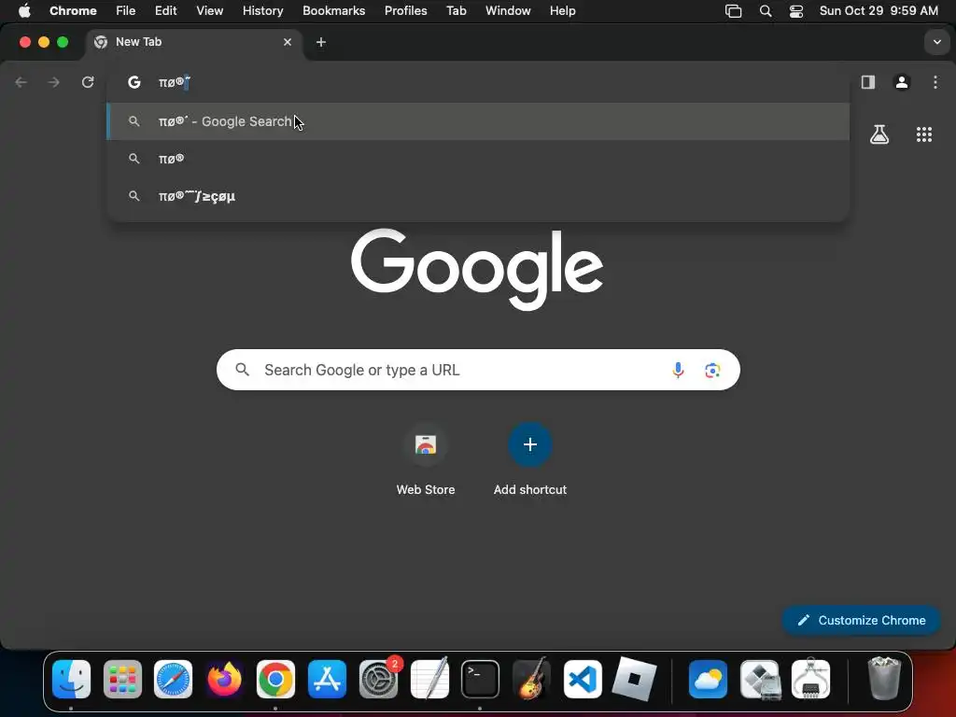956x717 pixels.
Task: Open Roblox from the Dock
Action: (634, 680)
